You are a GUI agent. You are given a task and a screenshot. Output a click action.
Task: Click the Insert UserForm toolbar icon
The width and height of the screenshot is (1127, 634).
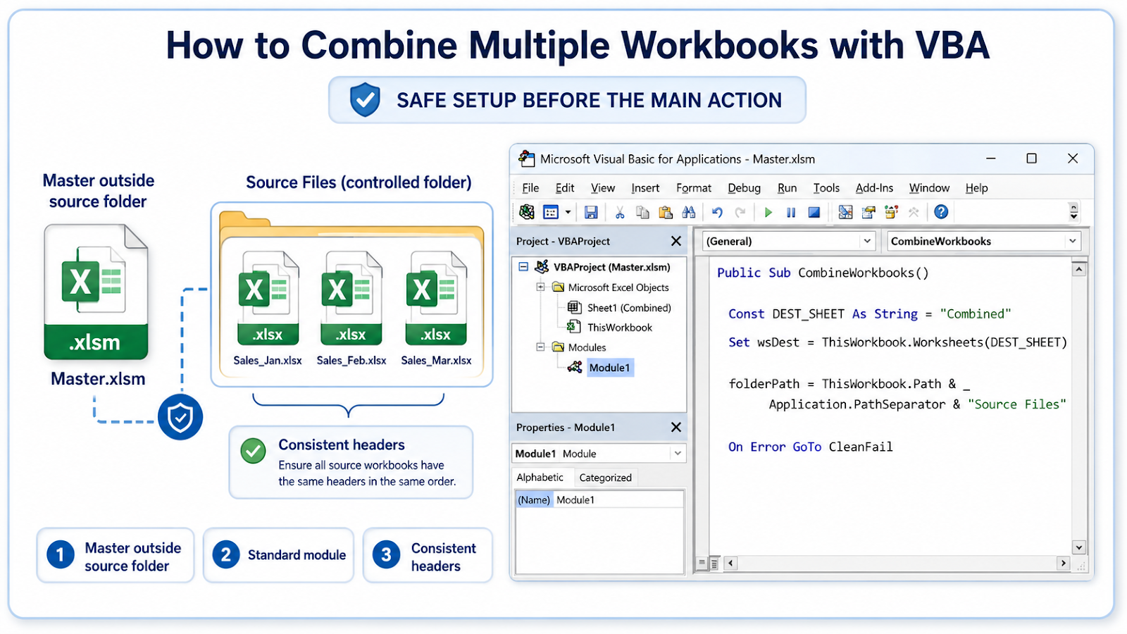click(x=551, y=212)
